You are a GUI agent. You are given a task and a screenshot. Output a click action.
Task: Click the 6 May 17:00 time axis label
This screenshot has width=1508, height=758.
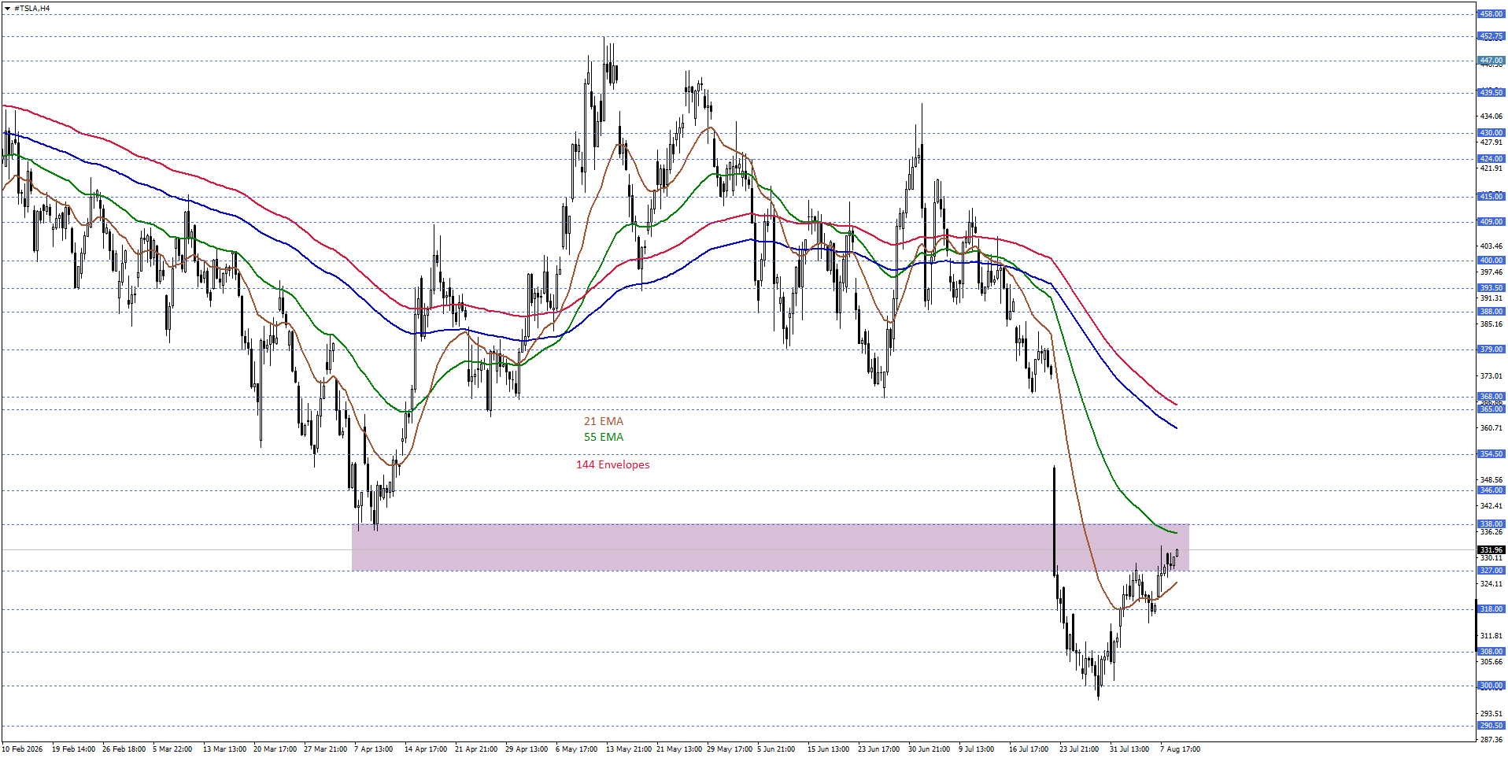tap(576, 749)
